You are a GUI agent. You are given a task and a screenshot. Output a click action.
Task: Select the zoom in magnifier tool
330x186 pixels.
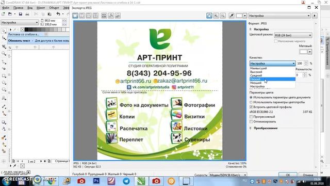[216, 16]
